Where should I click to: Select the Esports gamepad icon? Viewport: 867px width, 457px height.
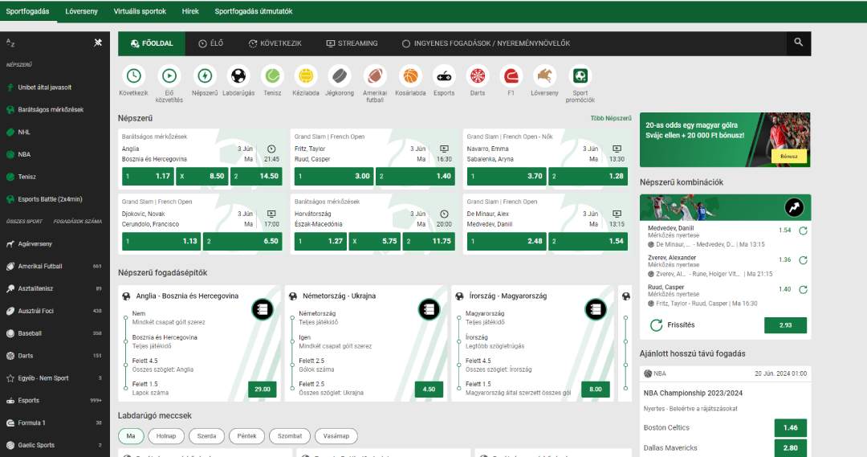tap(444, 75)
